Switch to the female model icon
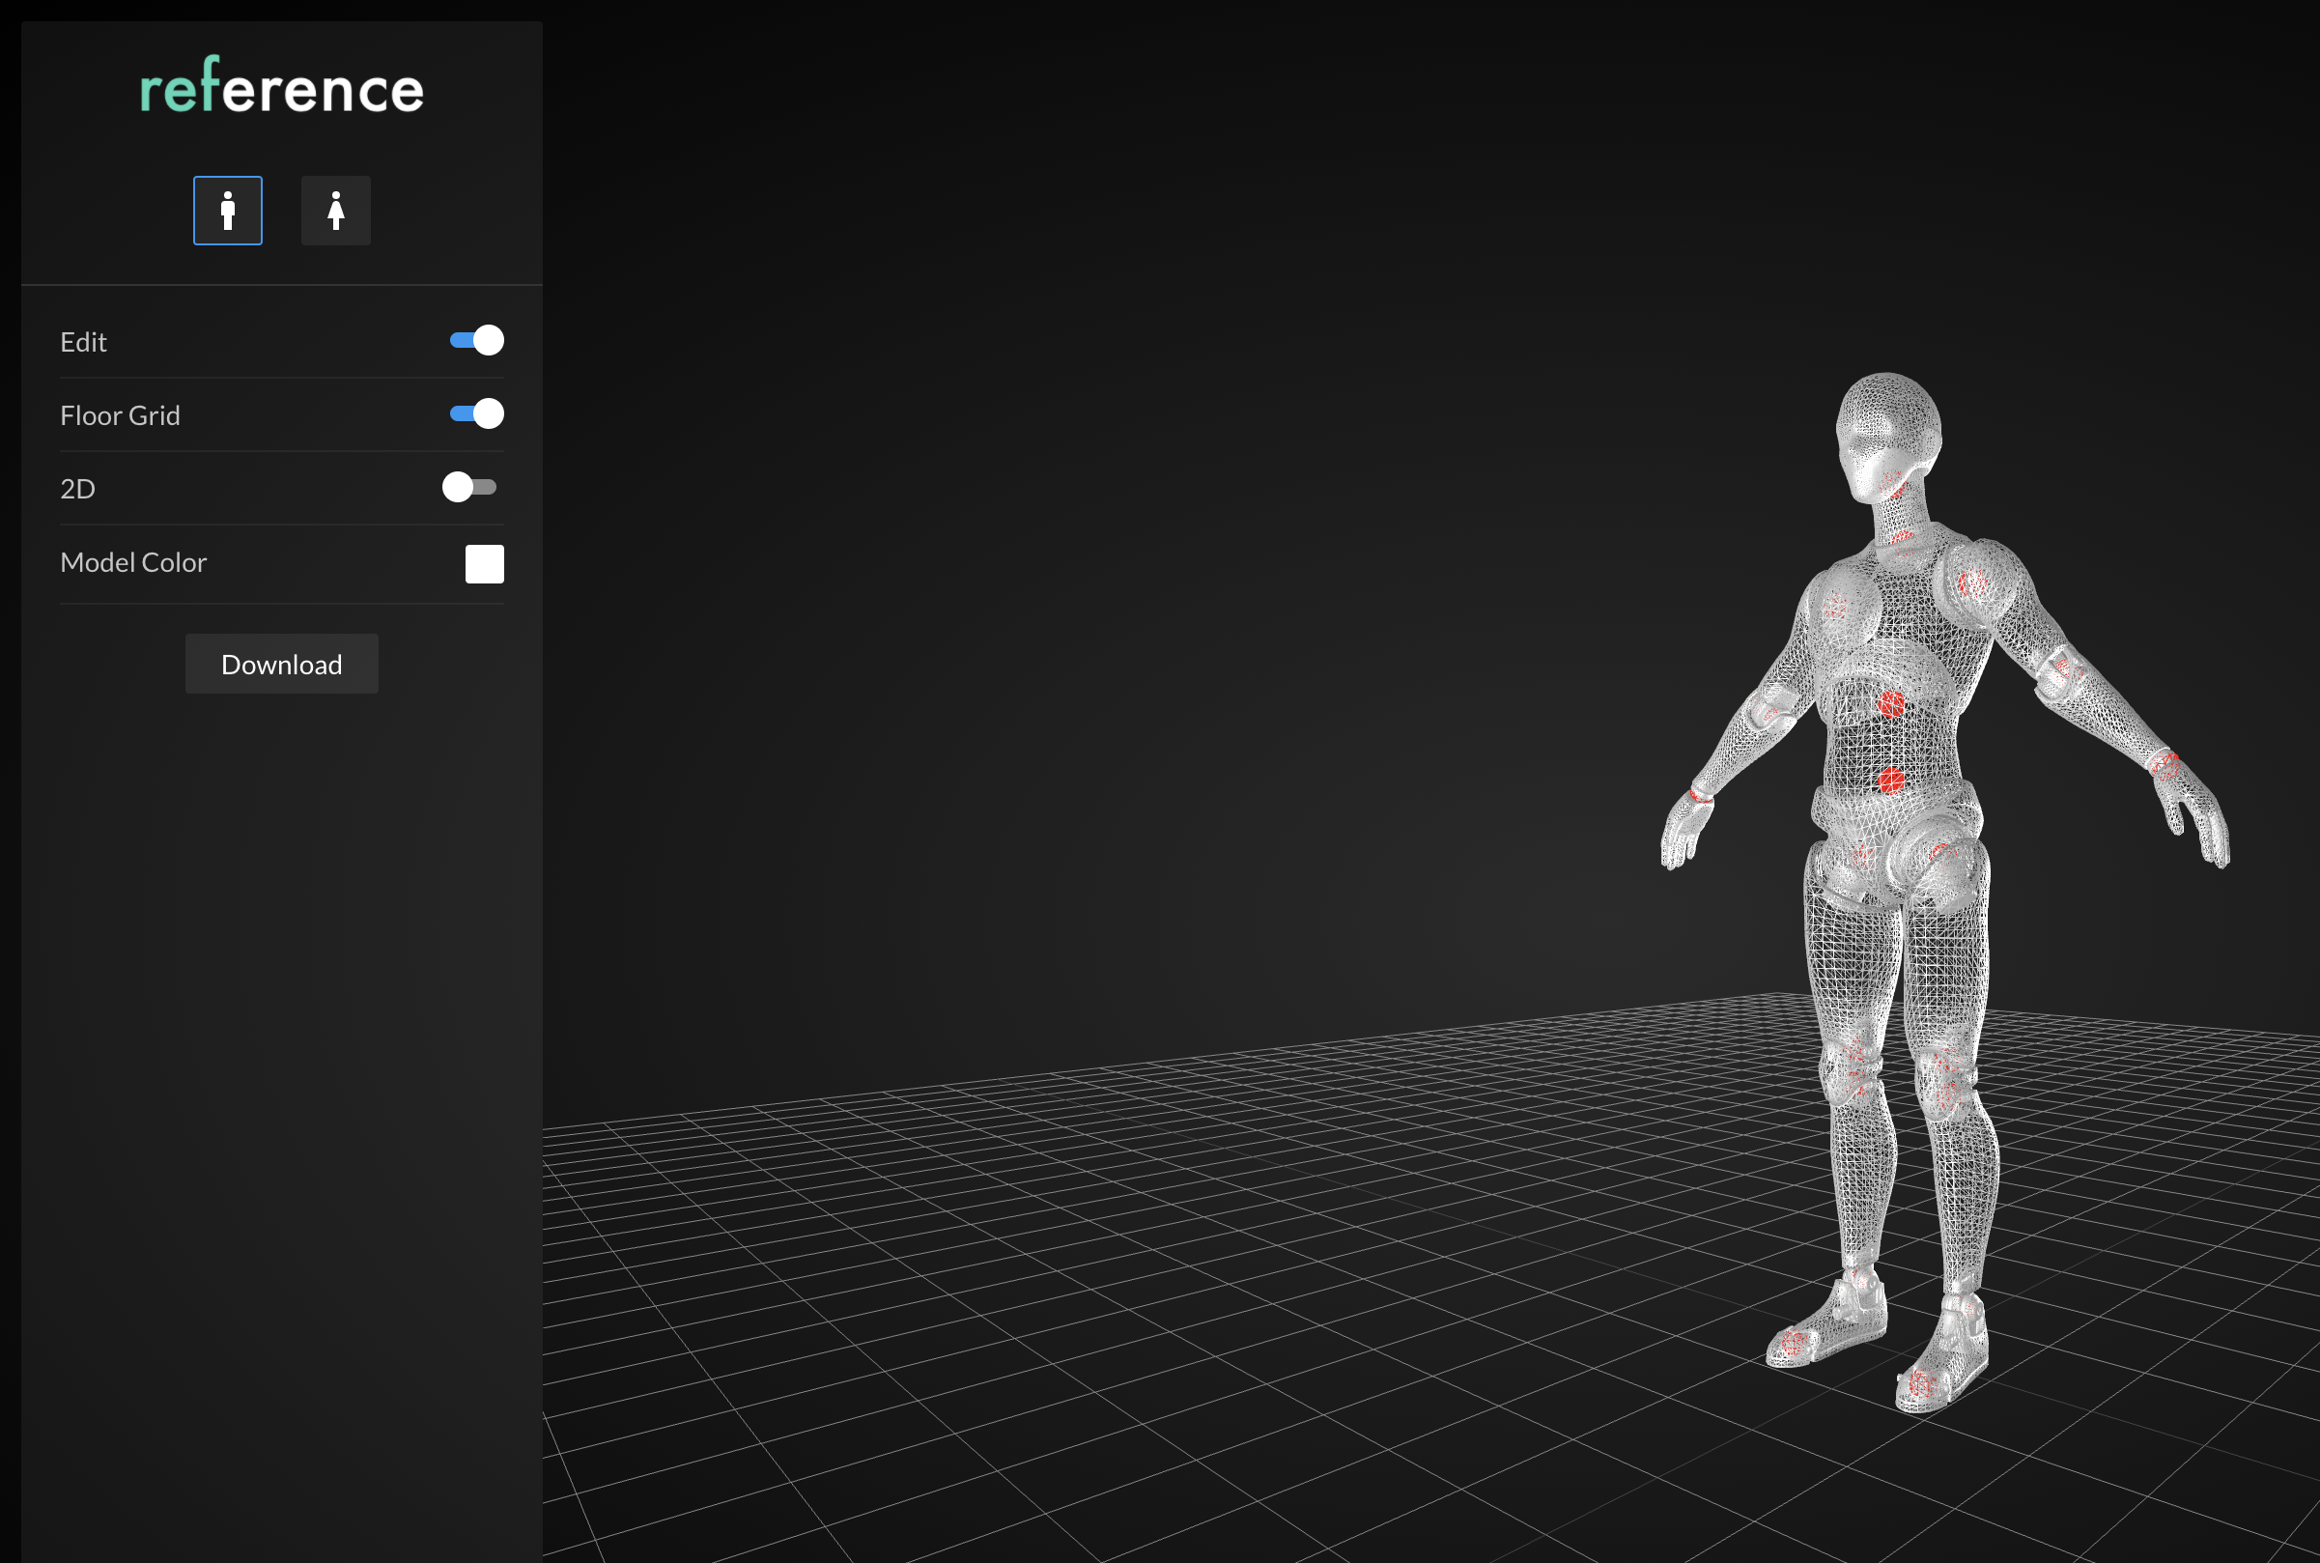Screen dimensions: 2320x1563 (336, 211)
